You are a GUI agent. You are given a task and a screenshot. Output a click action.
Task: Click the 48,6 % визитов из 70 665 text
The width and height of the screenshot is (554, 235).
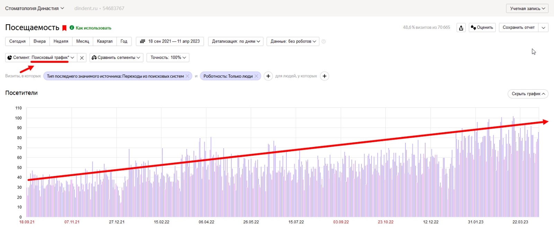427,27
